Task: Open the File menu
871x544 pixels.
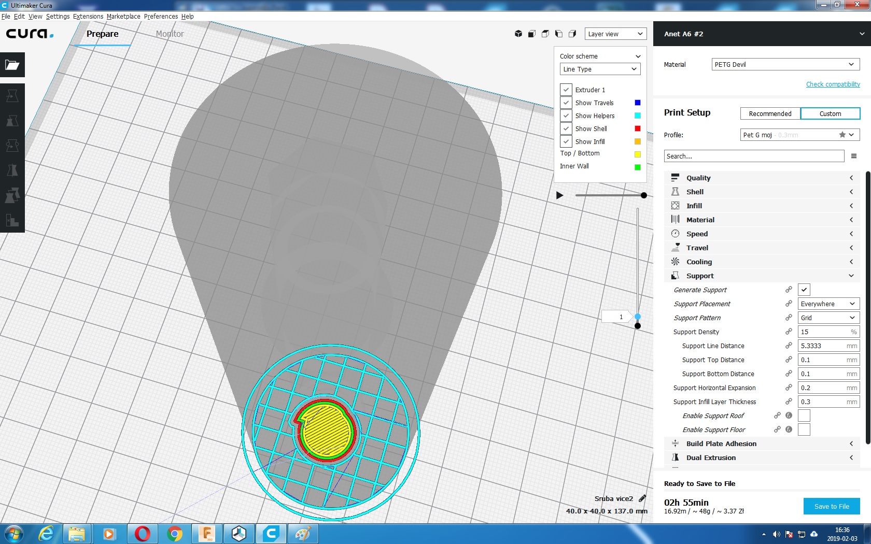Action: tap(6, 16)
